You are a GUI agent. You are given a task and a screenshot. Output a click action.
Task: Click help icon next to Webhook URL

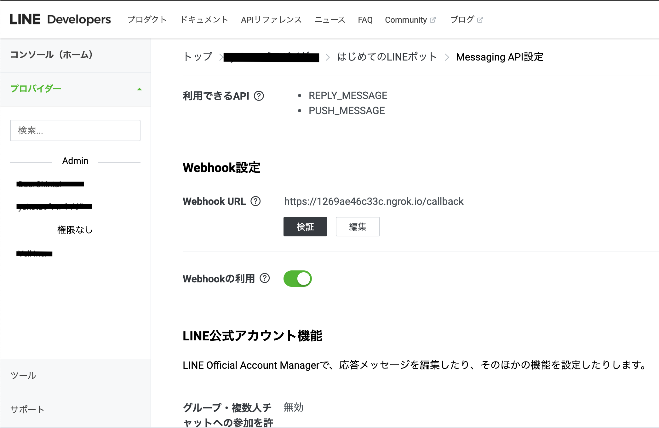coord(255,201)
